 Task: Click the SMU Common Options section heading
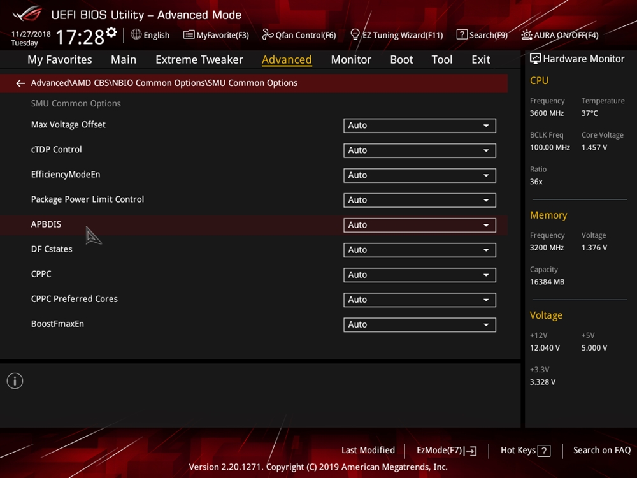click(76, 104)
